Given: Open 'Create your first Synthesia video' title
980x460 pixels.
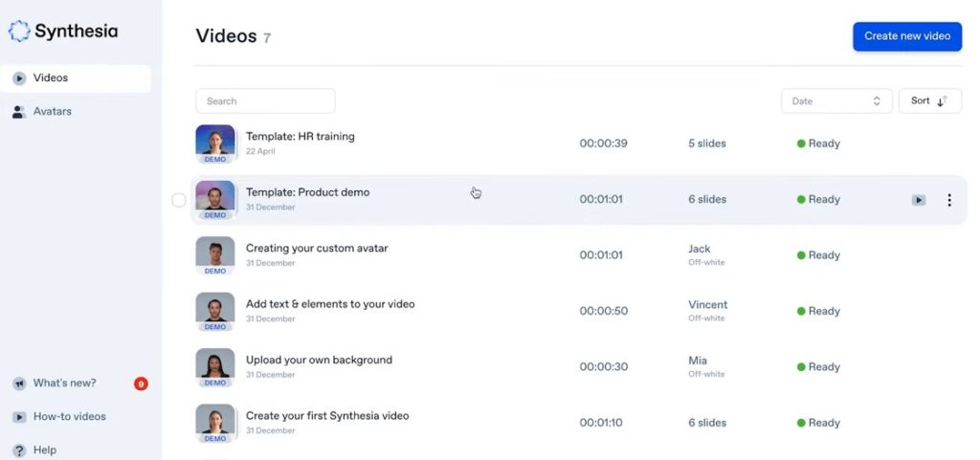Looking at the screenshot, I should [x=327, y=416].
